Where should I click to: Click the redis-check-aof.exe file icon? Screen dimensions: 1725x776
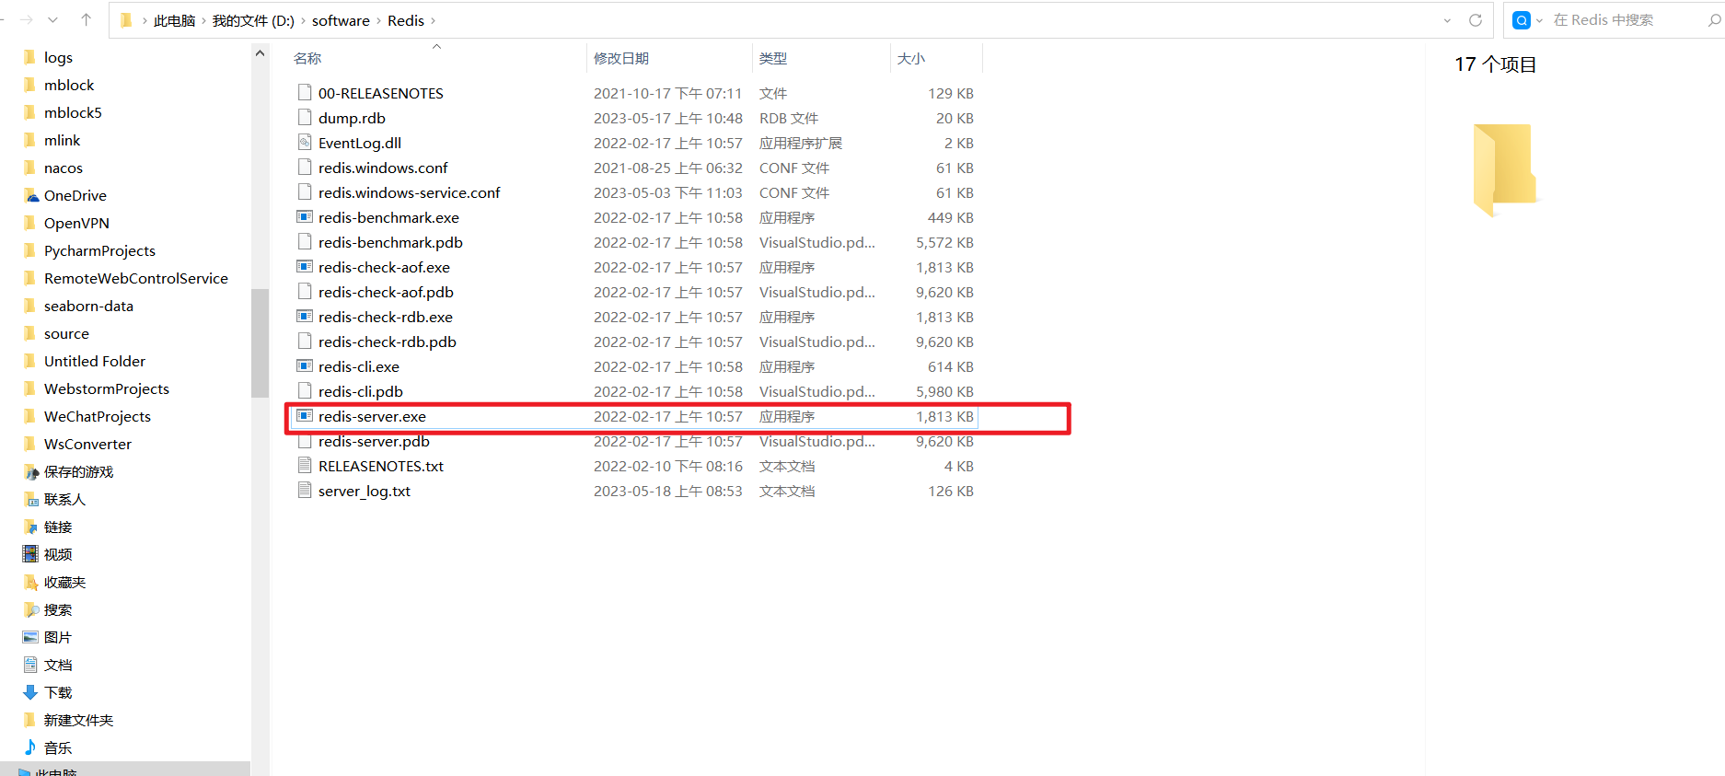coord(305,267)
